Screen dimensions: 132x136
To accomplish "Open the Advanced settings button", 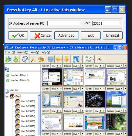I will click(66, 35).
